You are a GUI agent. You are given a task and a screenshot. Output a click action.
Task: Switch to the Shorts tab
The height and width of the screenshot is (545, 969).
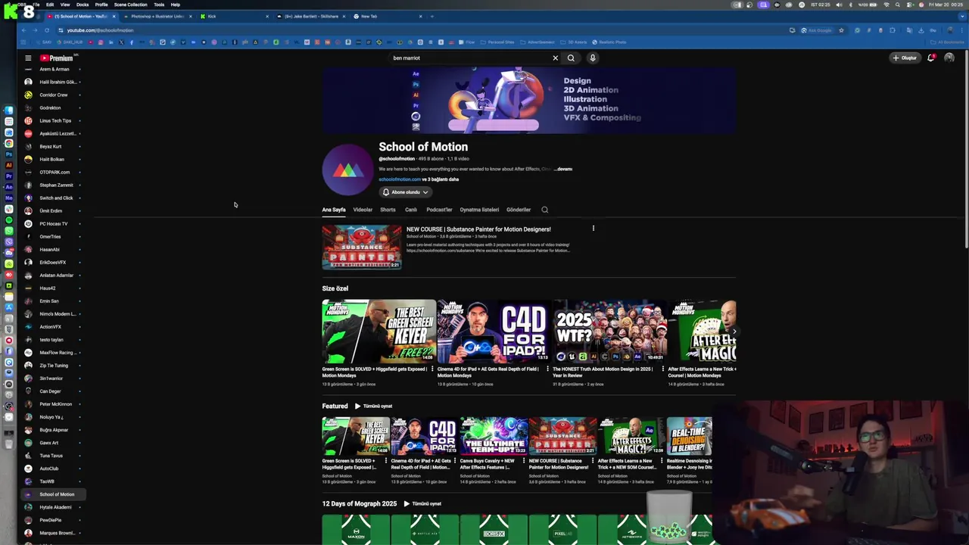(x=388, y=210)
